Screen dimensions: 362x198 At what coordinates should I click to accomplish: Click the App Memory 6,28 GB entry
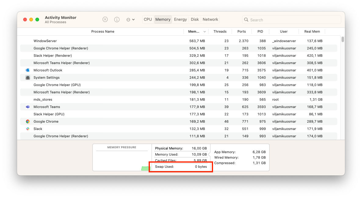point(240,152)
